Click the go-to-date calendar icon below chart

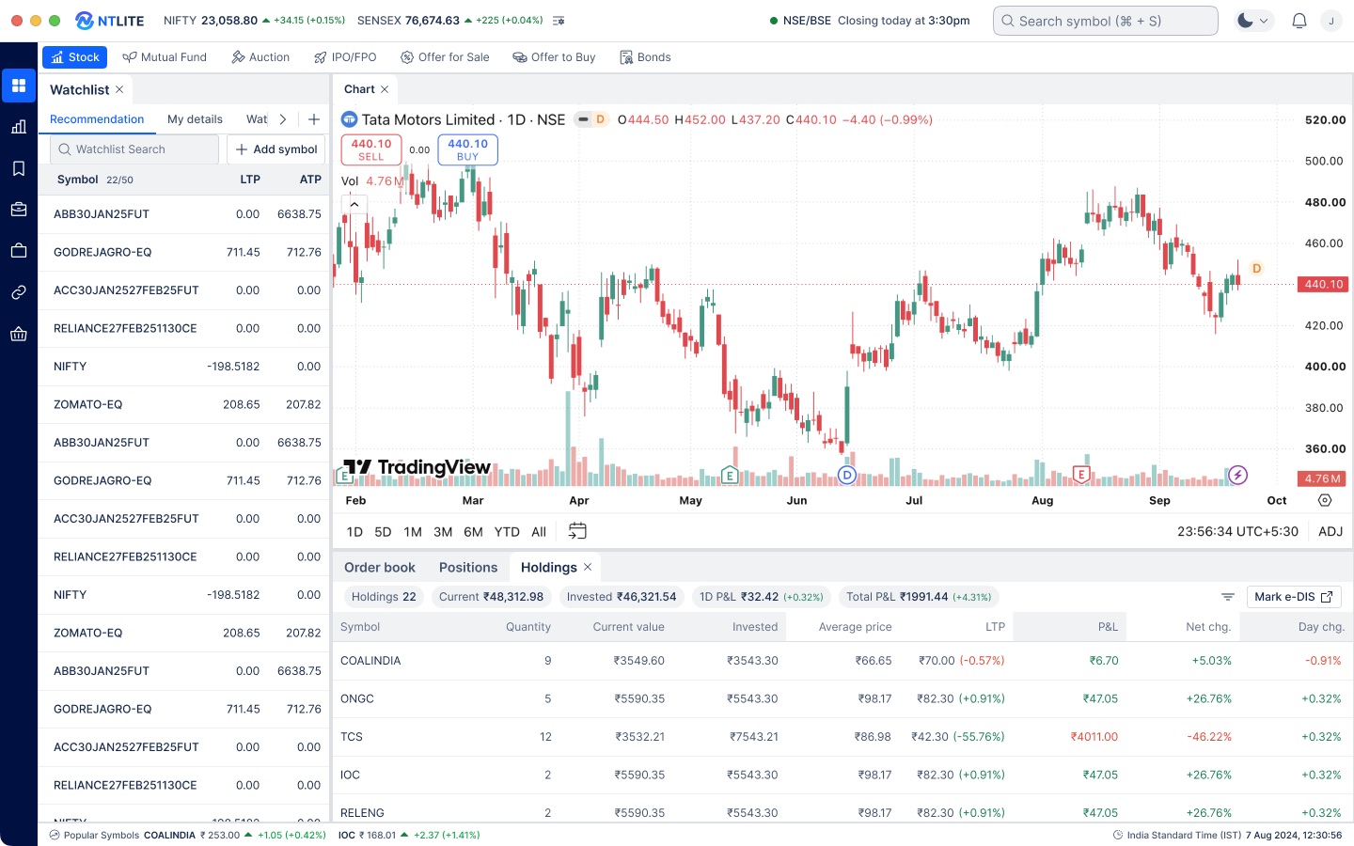tap(577, 531)
